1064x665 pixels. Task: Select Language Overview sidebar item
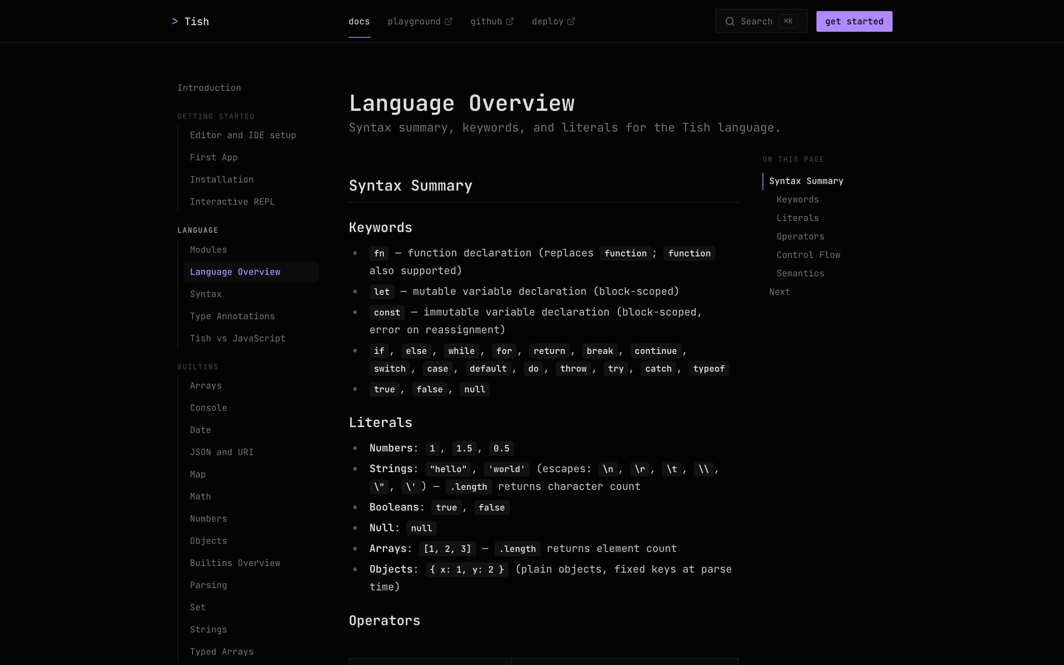coord(252,272)
